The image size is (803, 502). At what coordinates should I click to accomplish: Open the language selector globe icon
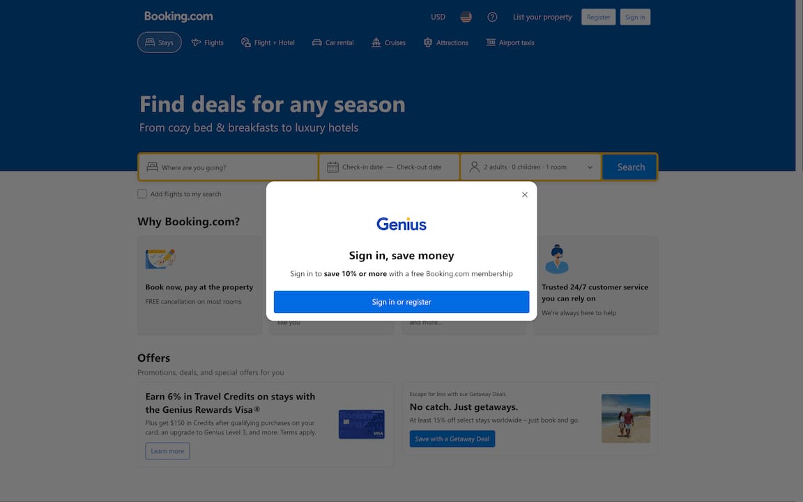464,16
